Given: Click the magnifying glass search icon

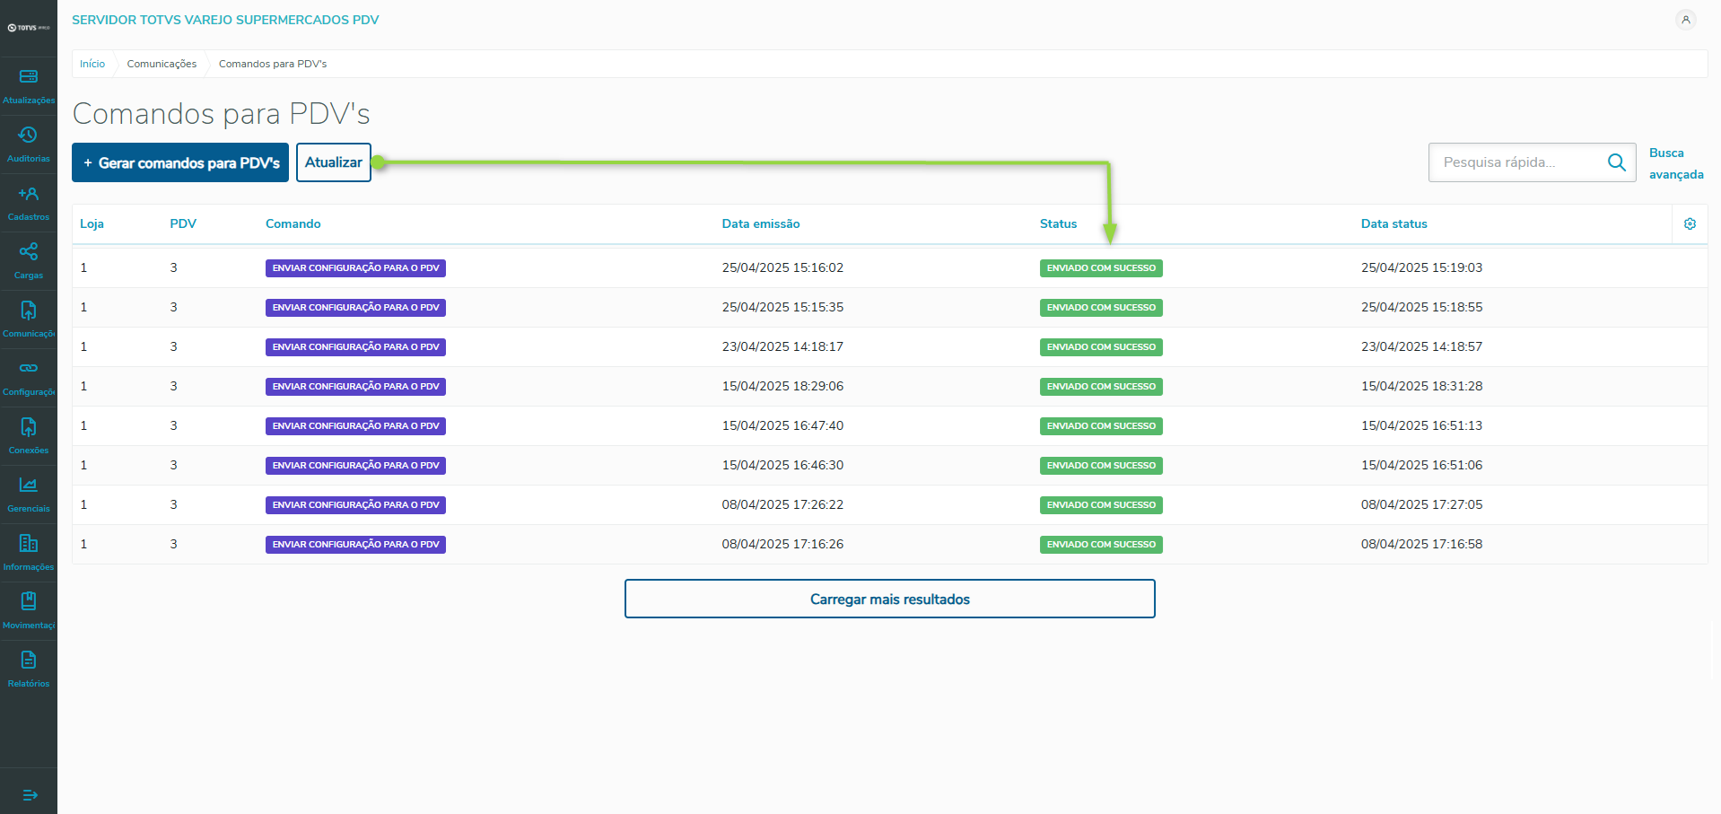Looking at the screenshot, I should point(1617,162).
